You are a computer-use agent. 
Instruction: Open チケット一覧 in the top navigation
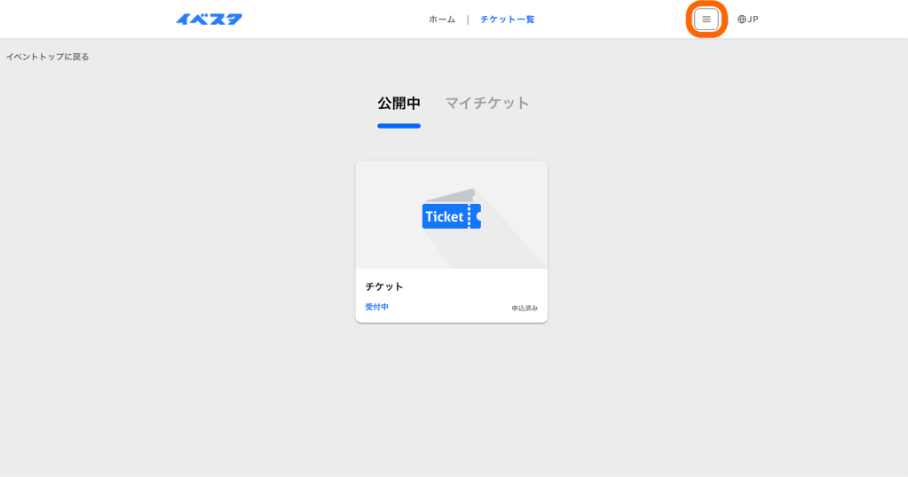pyautogui.click(x=507, y=20)
